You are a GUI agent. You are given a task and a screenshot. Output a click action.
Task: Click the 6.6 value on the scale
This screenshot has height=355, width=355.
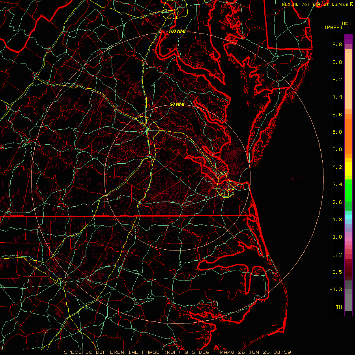pos(337,114)
